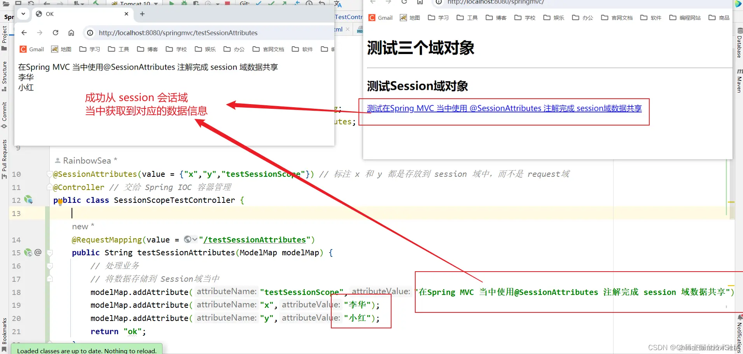The image size is (743, 354).
Task: Open the Maven tool window
Action: [x=740, y=81]
